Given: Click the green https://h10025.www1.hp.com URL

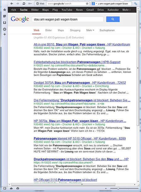Looking at the screenshot, I should [64, 163].
